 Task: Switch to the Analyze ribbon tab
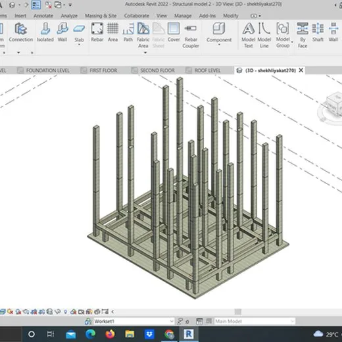(x=69, y=16)
